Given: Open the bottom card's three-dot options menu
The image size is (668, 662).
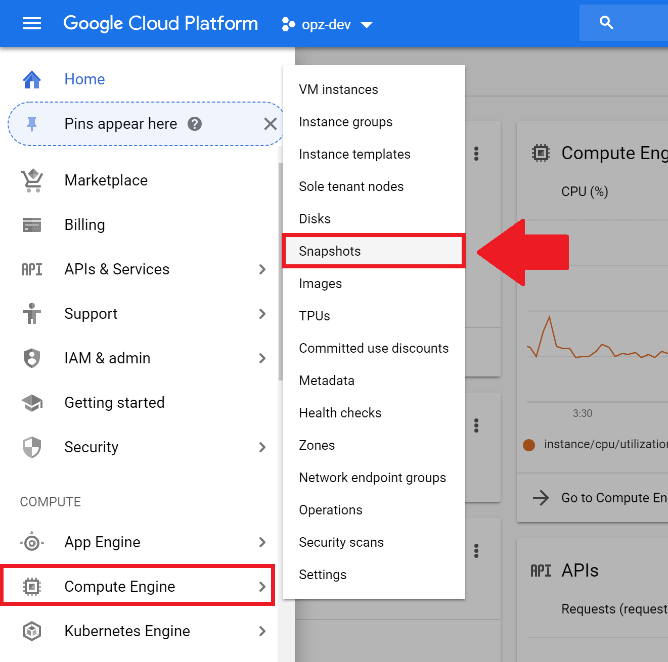Looking at the screenshot, I should pos(476,551).
